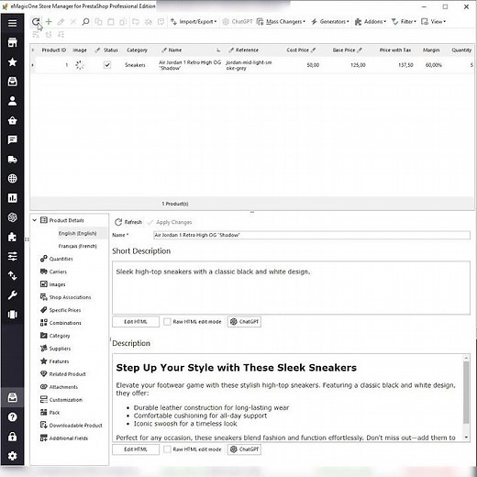Viewport: 477px width, 477px height.
Task: Expand the product row arrow
Action: pos(33,65)
